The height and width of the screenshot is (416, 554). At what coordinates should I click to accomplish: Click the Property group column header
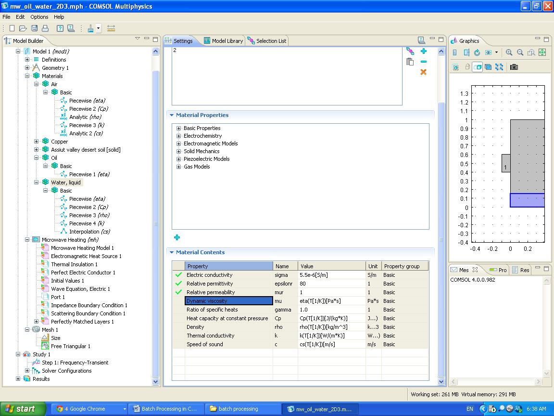coord(405,266)
